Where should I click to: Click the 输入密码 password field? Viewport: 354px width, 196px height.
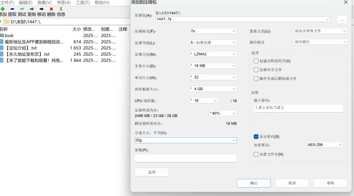click(x=298, y=108)
